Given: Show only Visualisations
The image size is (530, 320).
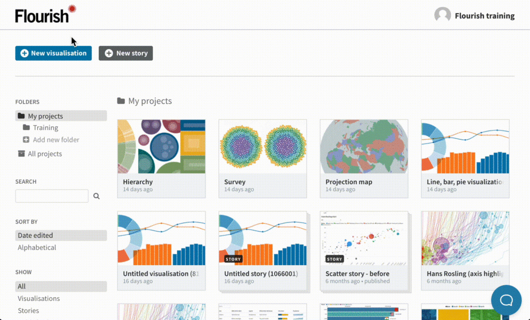Looking at the screenshot, I should (x=38, y=299).
